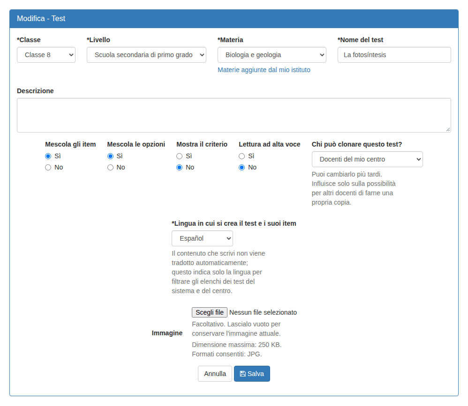Click the floppy disk Salva icon
This screenshot has width=468, height=406.
[242, 374]
